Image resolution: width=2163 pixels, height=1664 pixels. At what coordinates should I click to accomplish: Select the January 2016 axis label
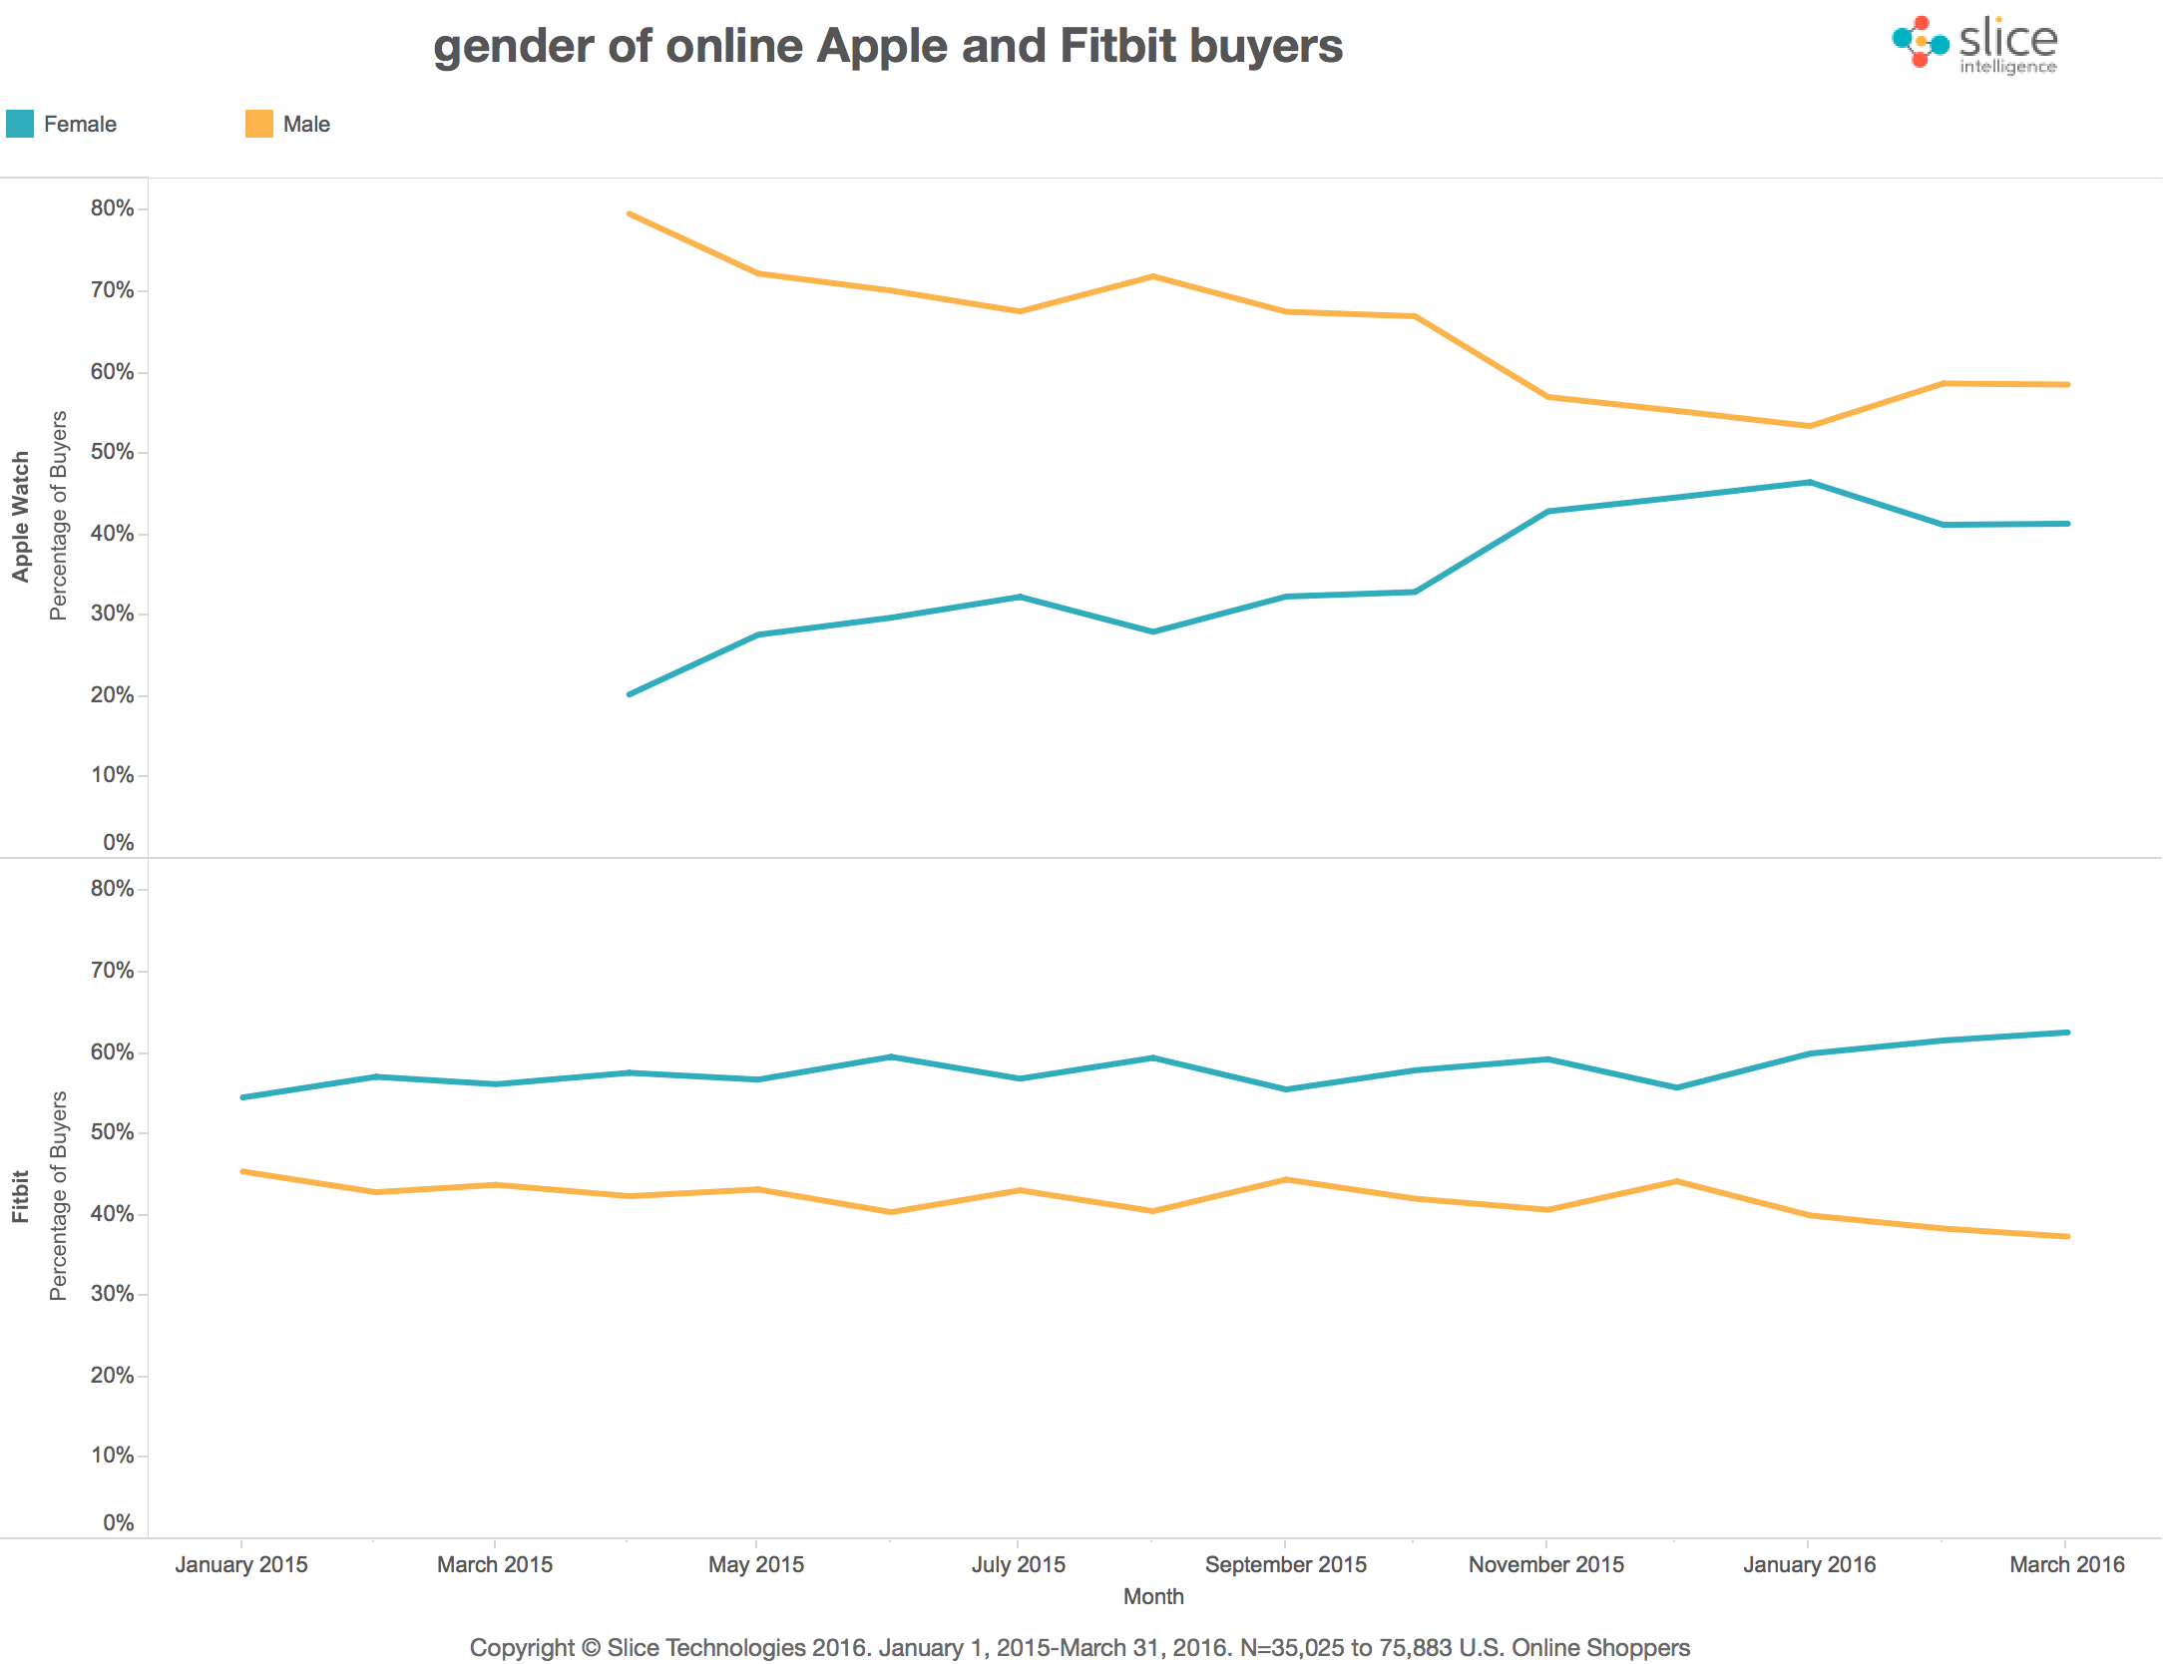[x=1810, y=1564]
